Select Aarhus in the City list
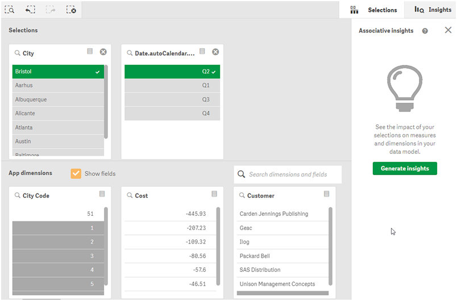Viewport: 457px width, 302px height. 57,86
